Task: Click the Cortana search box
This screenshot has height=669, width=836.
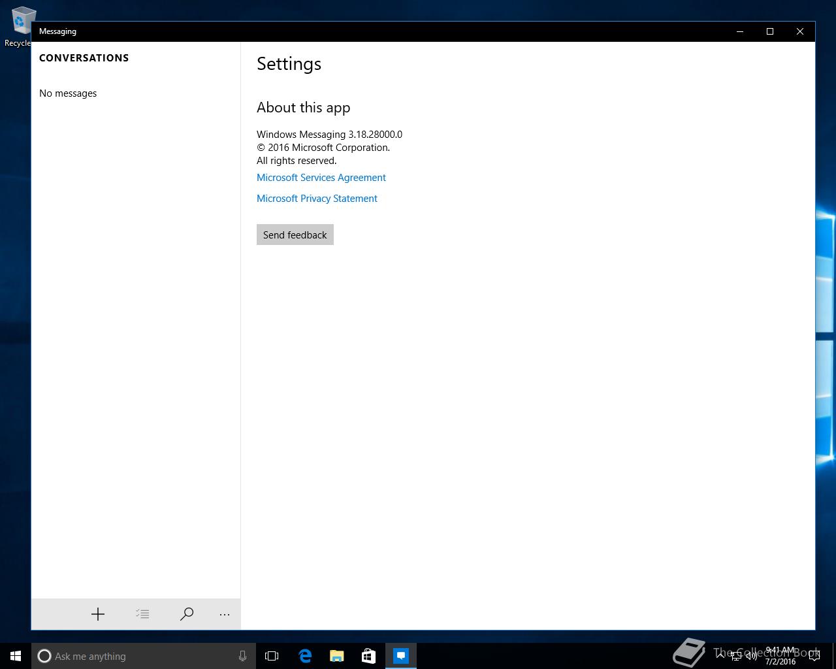Action: (144, 656)
